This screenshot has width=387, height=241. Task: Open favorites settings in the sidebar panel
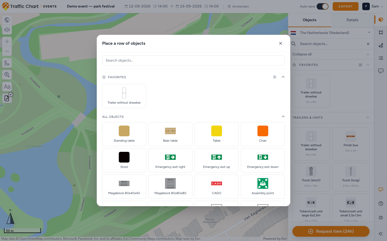coord(360,65)
